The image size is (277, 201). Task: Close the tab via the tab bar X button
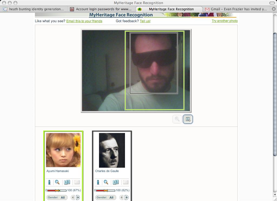pos(274,9)
